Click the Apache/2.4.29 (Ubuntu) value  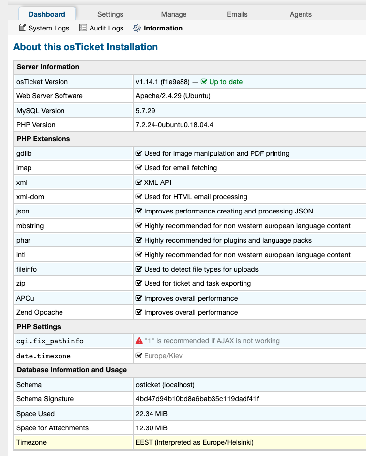173,96
